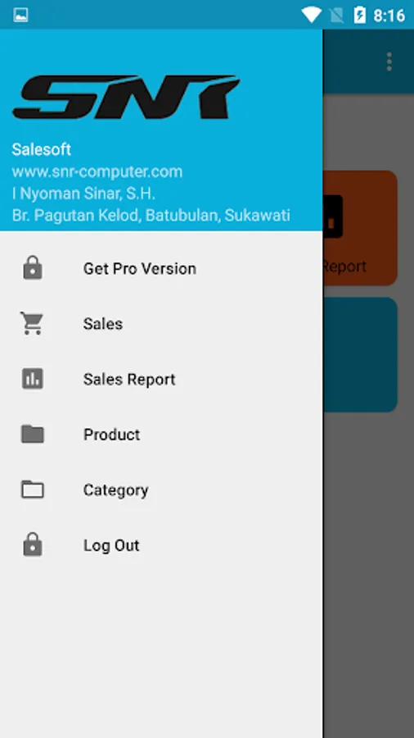This screenshot has width=414, height=738.
Task: Select the Get Pro Version menu item
Action: point(161,268)
